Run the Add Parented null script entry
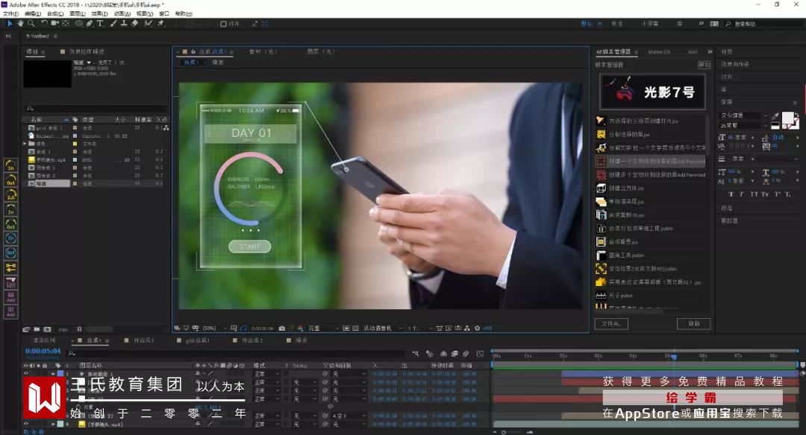Image resolution: width=806 pixels, height=435 pixels. tap(651, 161)
